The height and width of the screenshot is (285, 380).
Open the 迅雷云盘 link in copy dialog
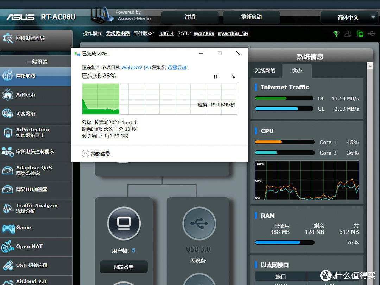[x=177, y=67]
